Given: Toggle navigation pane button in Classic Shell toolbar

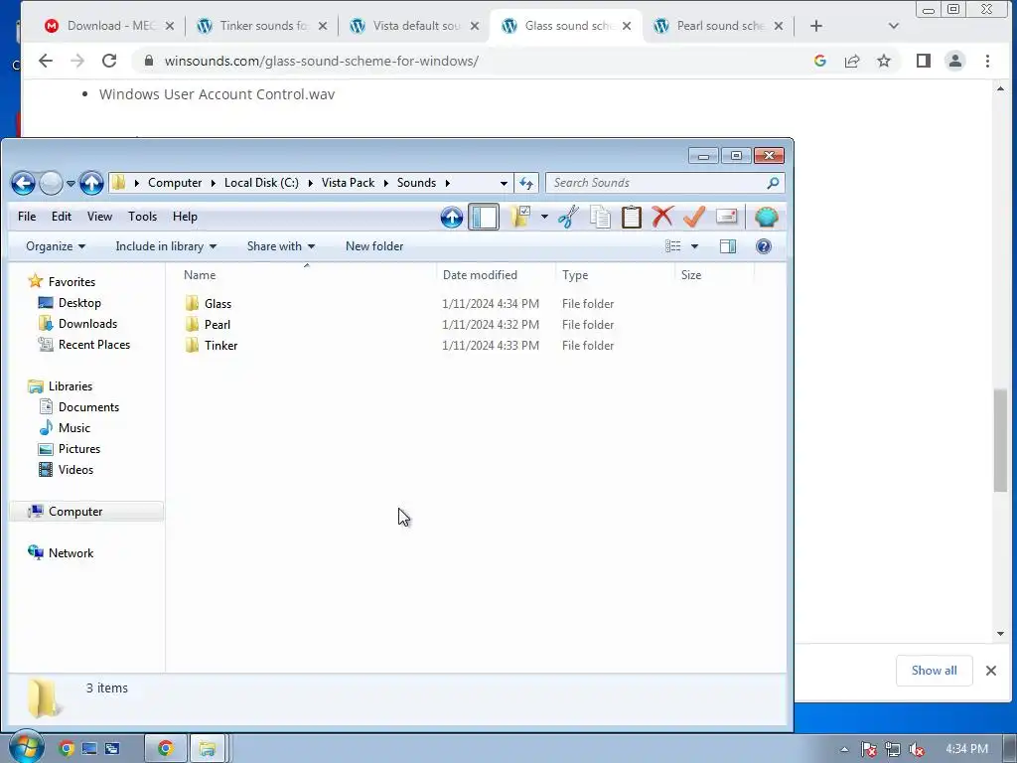Looking at the screenshot, I should click(484, 217).
